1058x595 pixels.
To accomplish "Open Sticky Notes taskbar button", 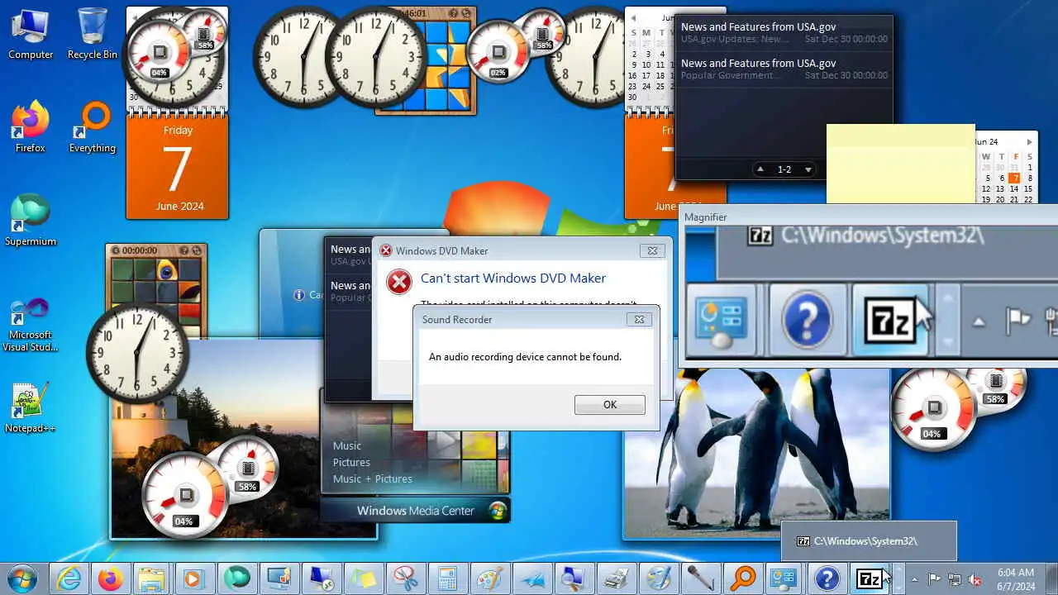I will tap(364, 579).
